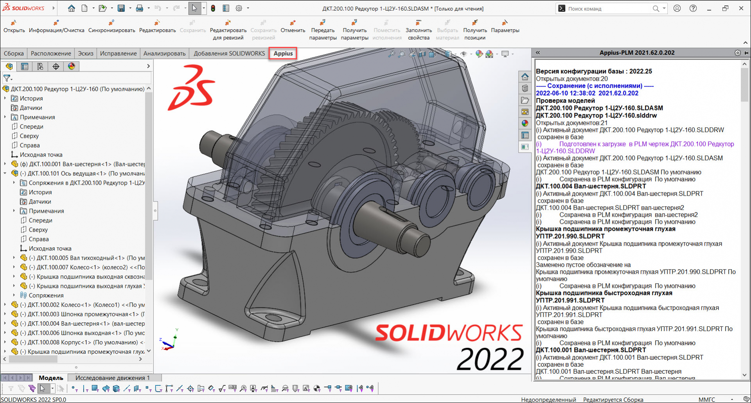Click the Appius 'Открыть' command

tap(14, 27)
